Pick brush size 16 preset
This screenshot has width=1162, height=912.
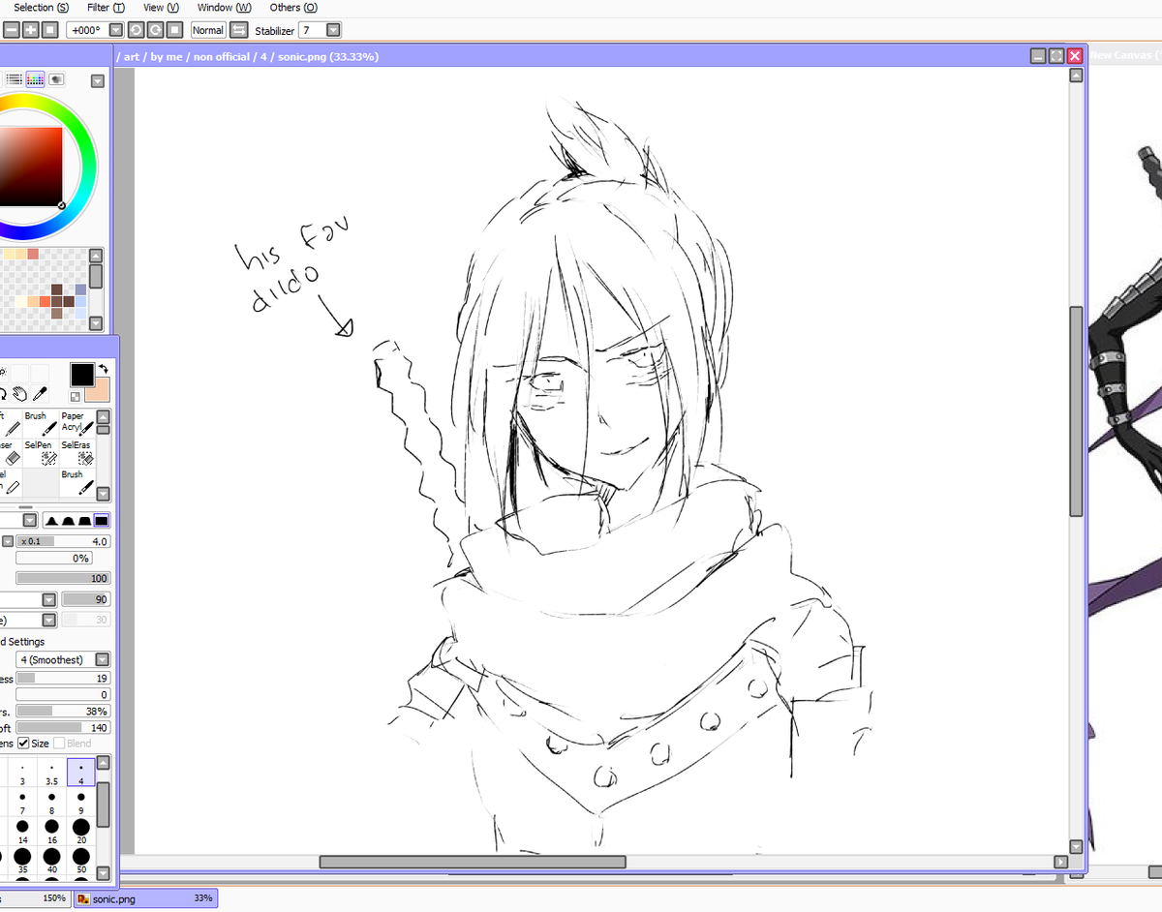[51, 832]
